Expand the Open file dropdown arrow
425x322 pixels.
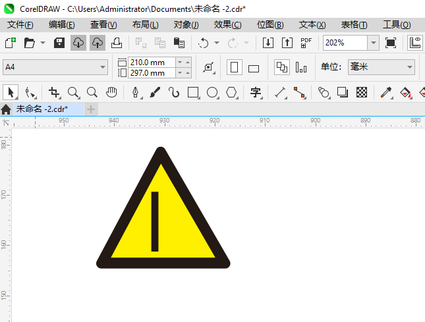tap(43, 43)
